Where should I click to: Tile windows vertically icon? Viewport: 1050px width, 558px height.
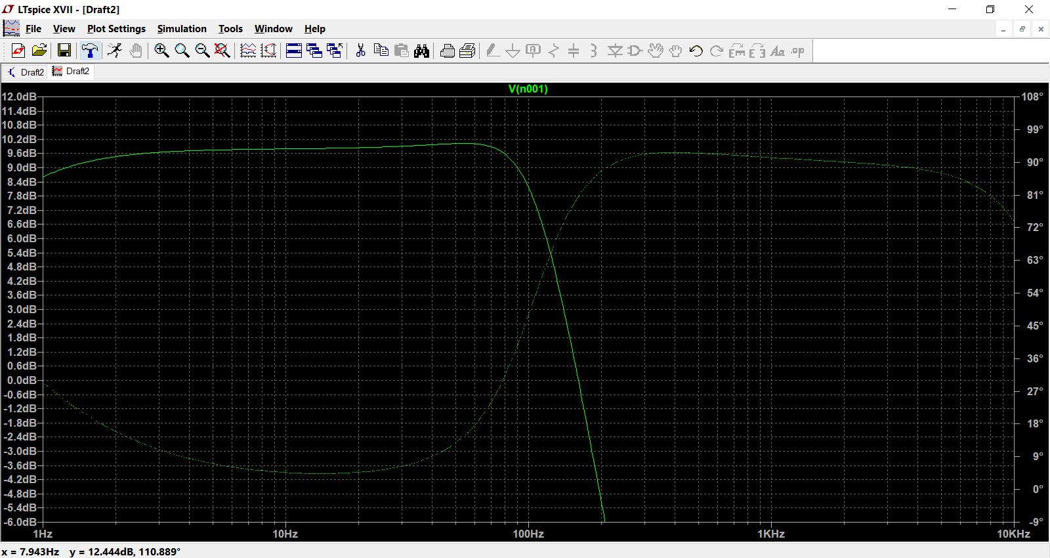click(314, 51)
